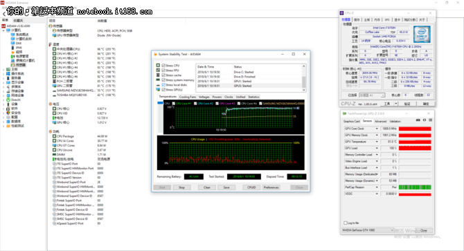Click the Clear button
The image size is (464, 251).
207,187
